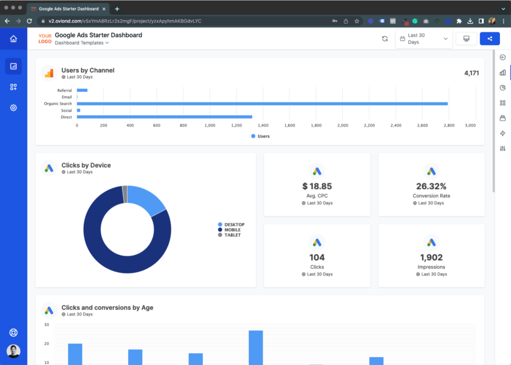Expand the Dashboard Templates dropdown
Image resolution: width=511 pixels, height=365 pixels.
pos(82,43)
